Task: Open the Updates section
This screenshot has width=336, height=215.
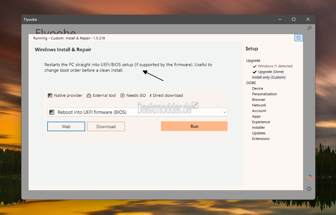Action: coord(259,133)
